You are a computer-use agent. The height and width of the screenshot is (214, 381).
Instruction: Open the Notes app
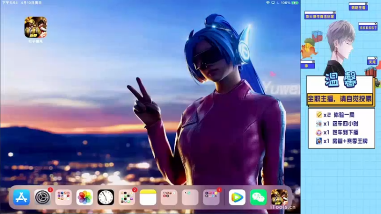(148, 197)
